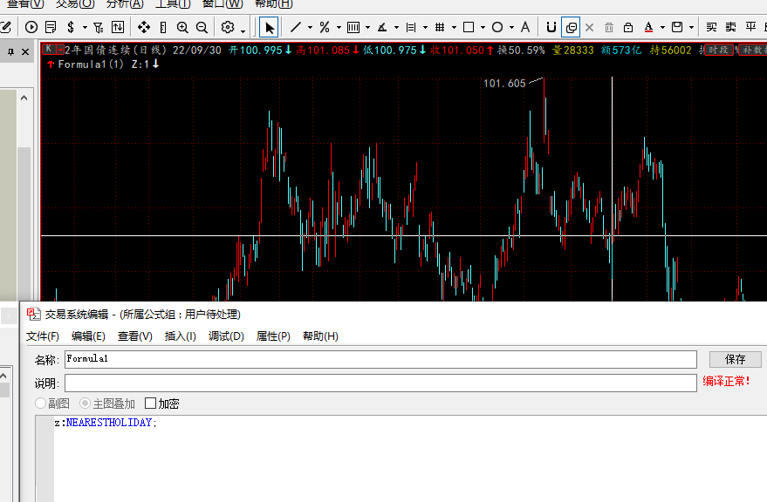
Task: Toggle the magnet snap icon
Action: click(551, 27)
